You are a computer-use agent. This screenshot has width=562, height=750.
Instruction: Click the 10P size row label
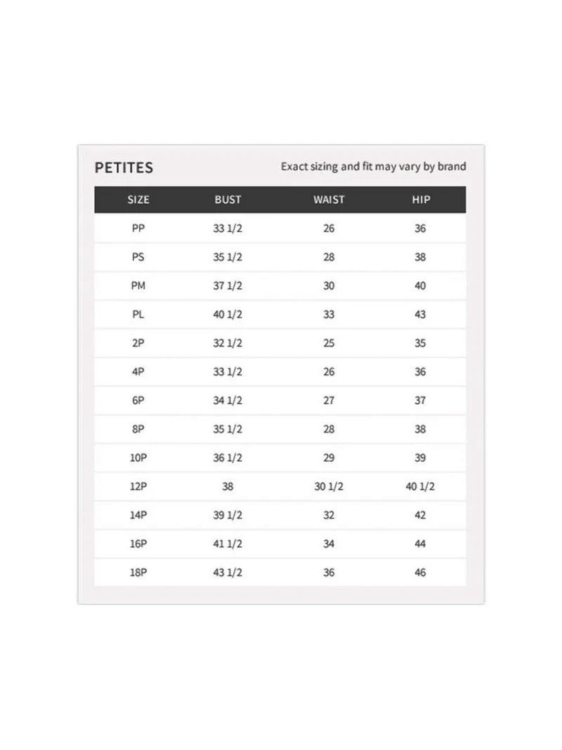click(x=138, y=458)
